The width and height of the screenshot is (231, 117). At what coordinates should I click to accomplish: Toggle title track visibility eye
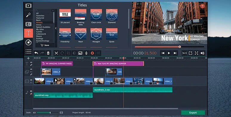click(31, 63)
